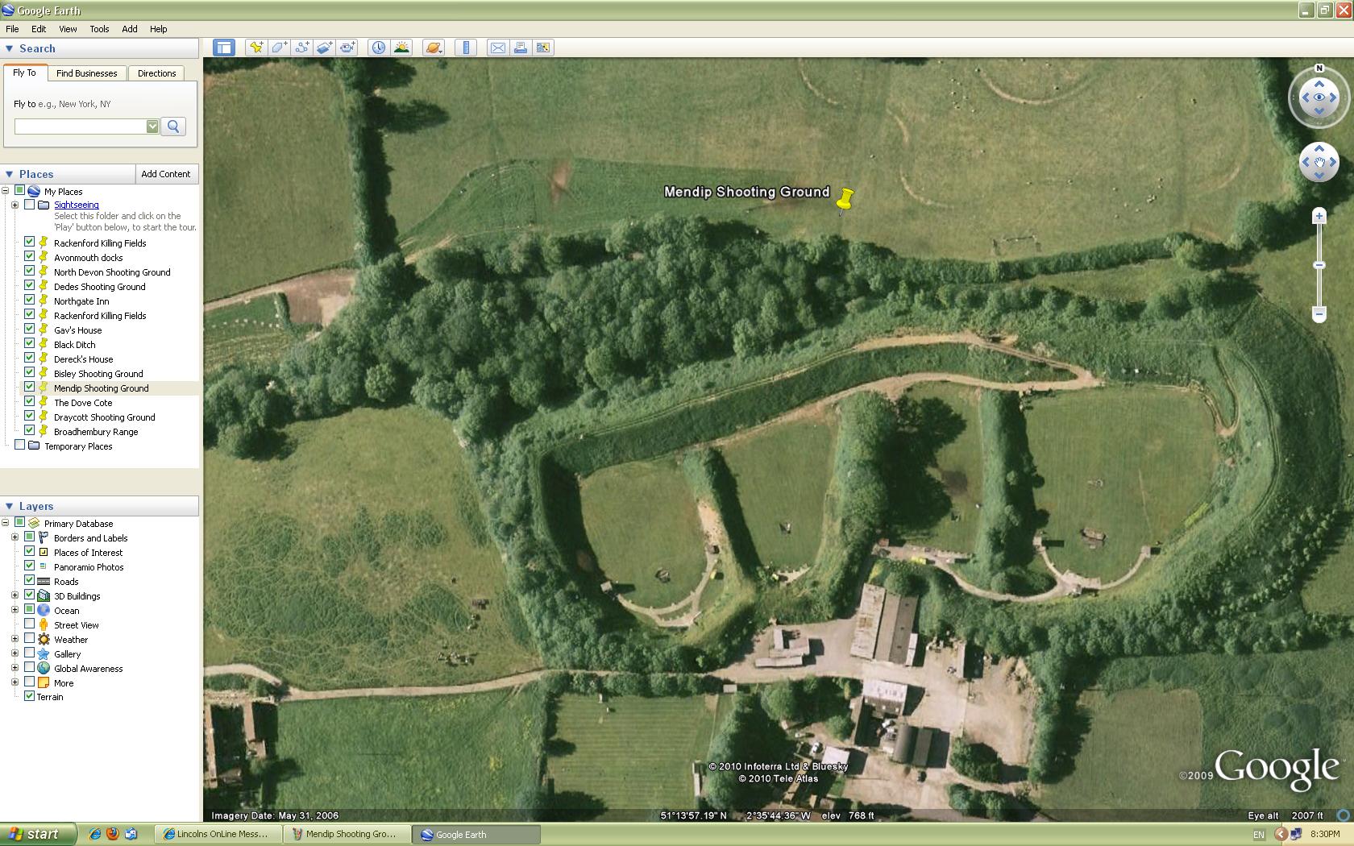Screen dimensions: 1354x846
Task: Toggle the Terrain layer checkbox
Action: point(30,696)
